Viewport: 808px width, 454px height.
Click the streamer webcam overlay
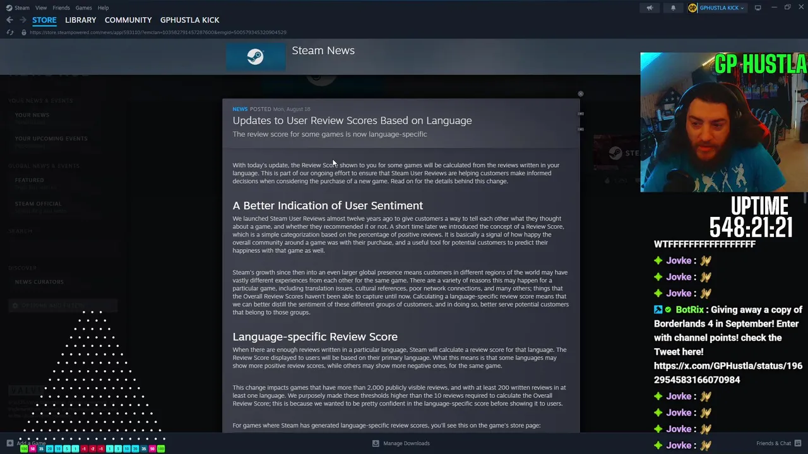724,122
